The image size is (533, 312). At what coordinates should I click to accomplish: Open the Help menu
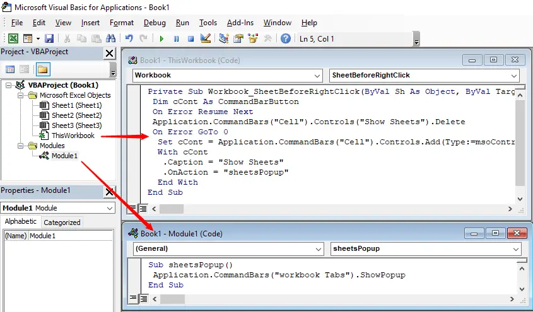coord(309,23)
